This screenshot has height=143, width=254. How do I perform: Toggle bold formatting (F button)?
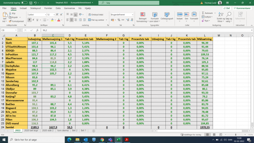pyautogui.click(x=29, y=20)
